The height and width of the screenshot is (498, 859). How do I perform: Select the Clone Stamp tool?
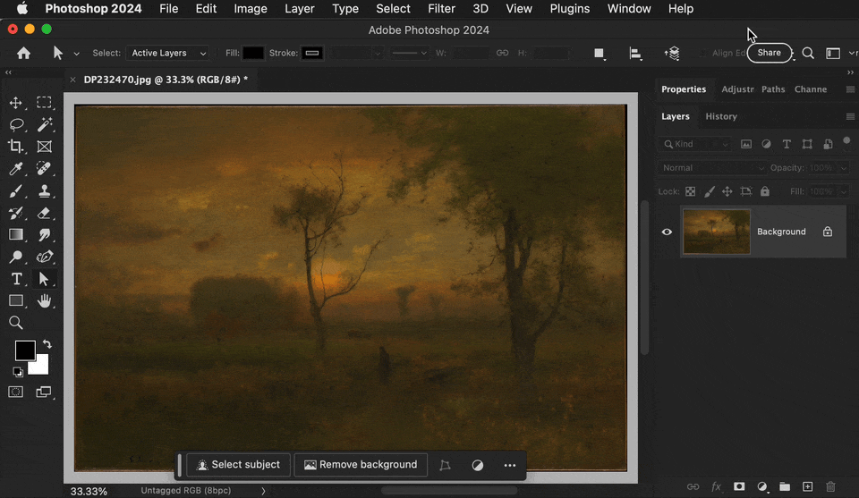click(x=45, y=190)
